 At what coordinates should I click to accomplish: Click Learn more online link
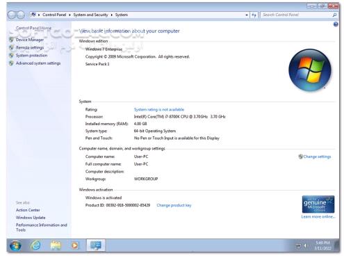(x=318, y=216)
